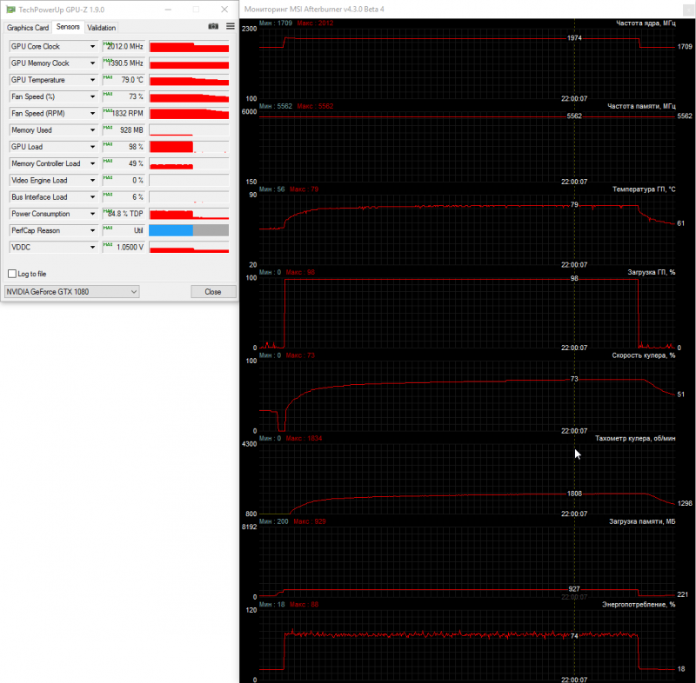Expand the PerfCap Reason sensor dropdown
696x683 pixels.
(x=92, y=231)
